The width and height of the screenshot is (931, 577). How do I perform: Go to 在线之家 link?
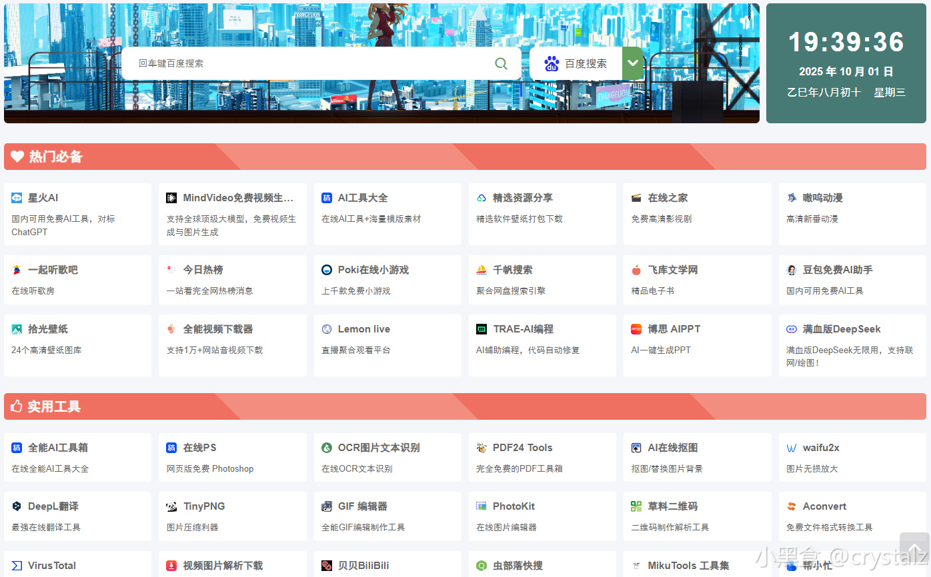668,198
